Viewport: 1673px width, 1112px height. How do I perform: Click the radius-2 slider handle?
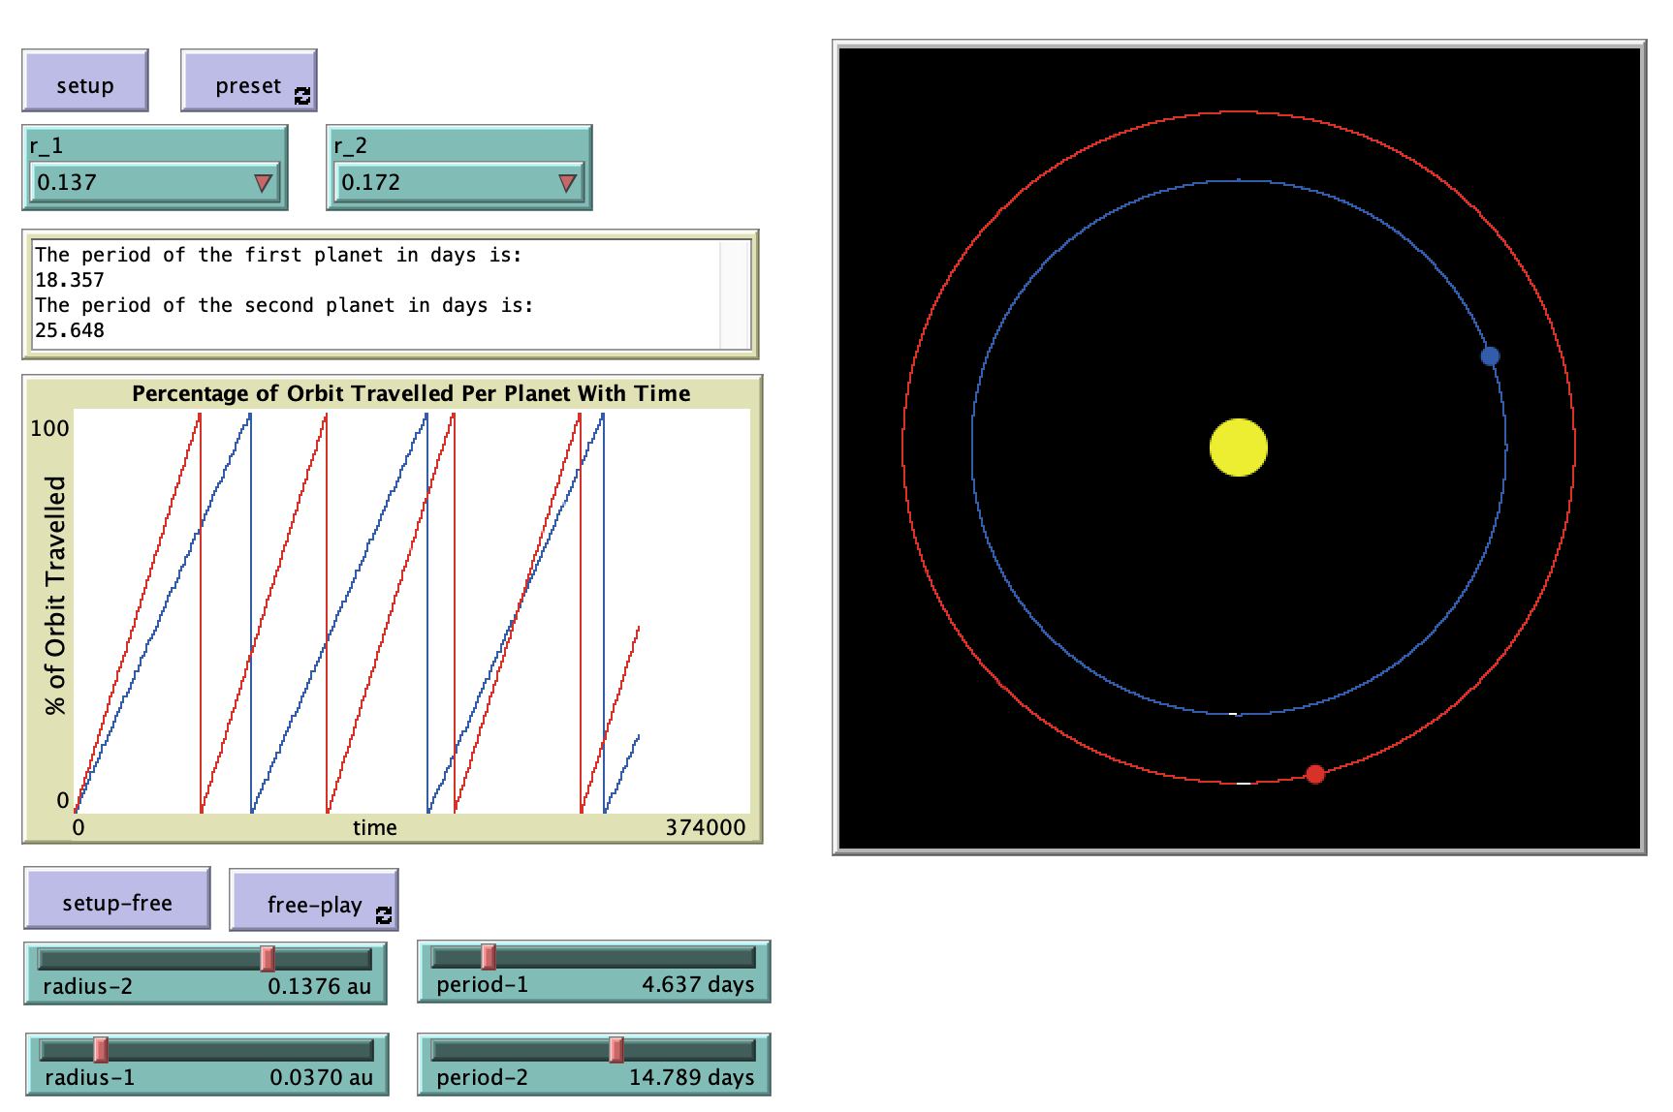tap(268, 959)
